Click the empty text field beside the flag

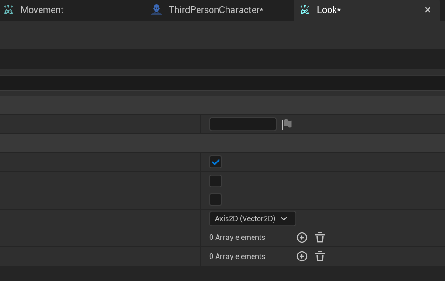click(243, 124)
